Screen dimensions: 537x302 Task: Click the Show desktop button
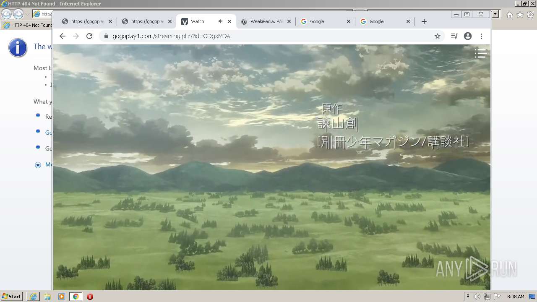(533, 297)
